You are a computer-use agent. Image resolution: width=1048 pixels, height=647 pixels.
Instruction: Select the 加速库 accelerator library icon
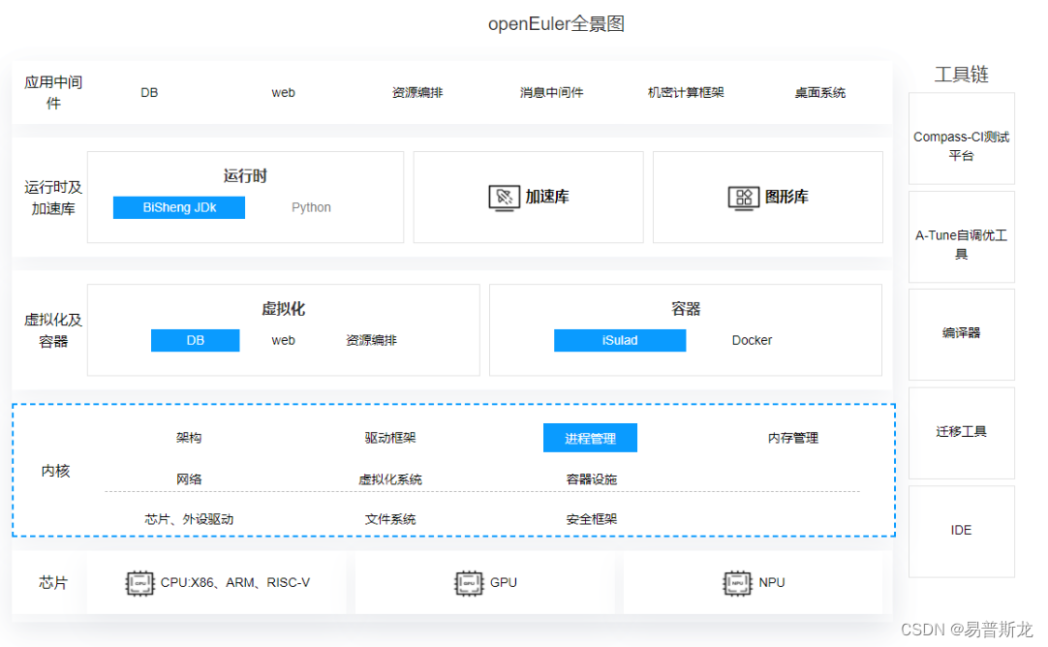[x=528, y=197]
